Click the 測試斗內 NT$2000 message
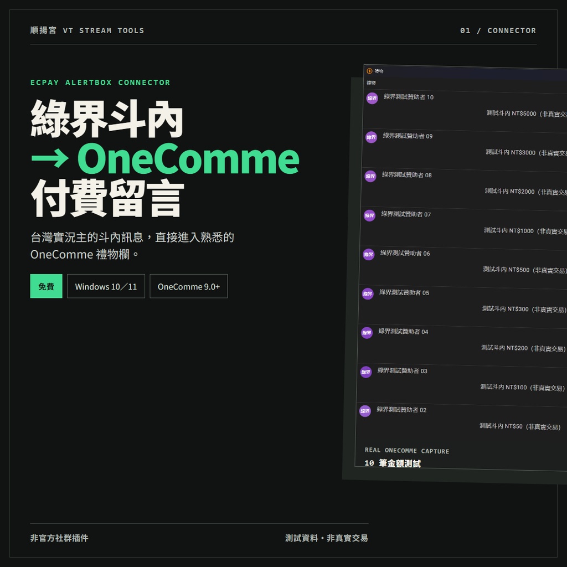This screenshot has width=567, height=567. (x=526, y=192)
